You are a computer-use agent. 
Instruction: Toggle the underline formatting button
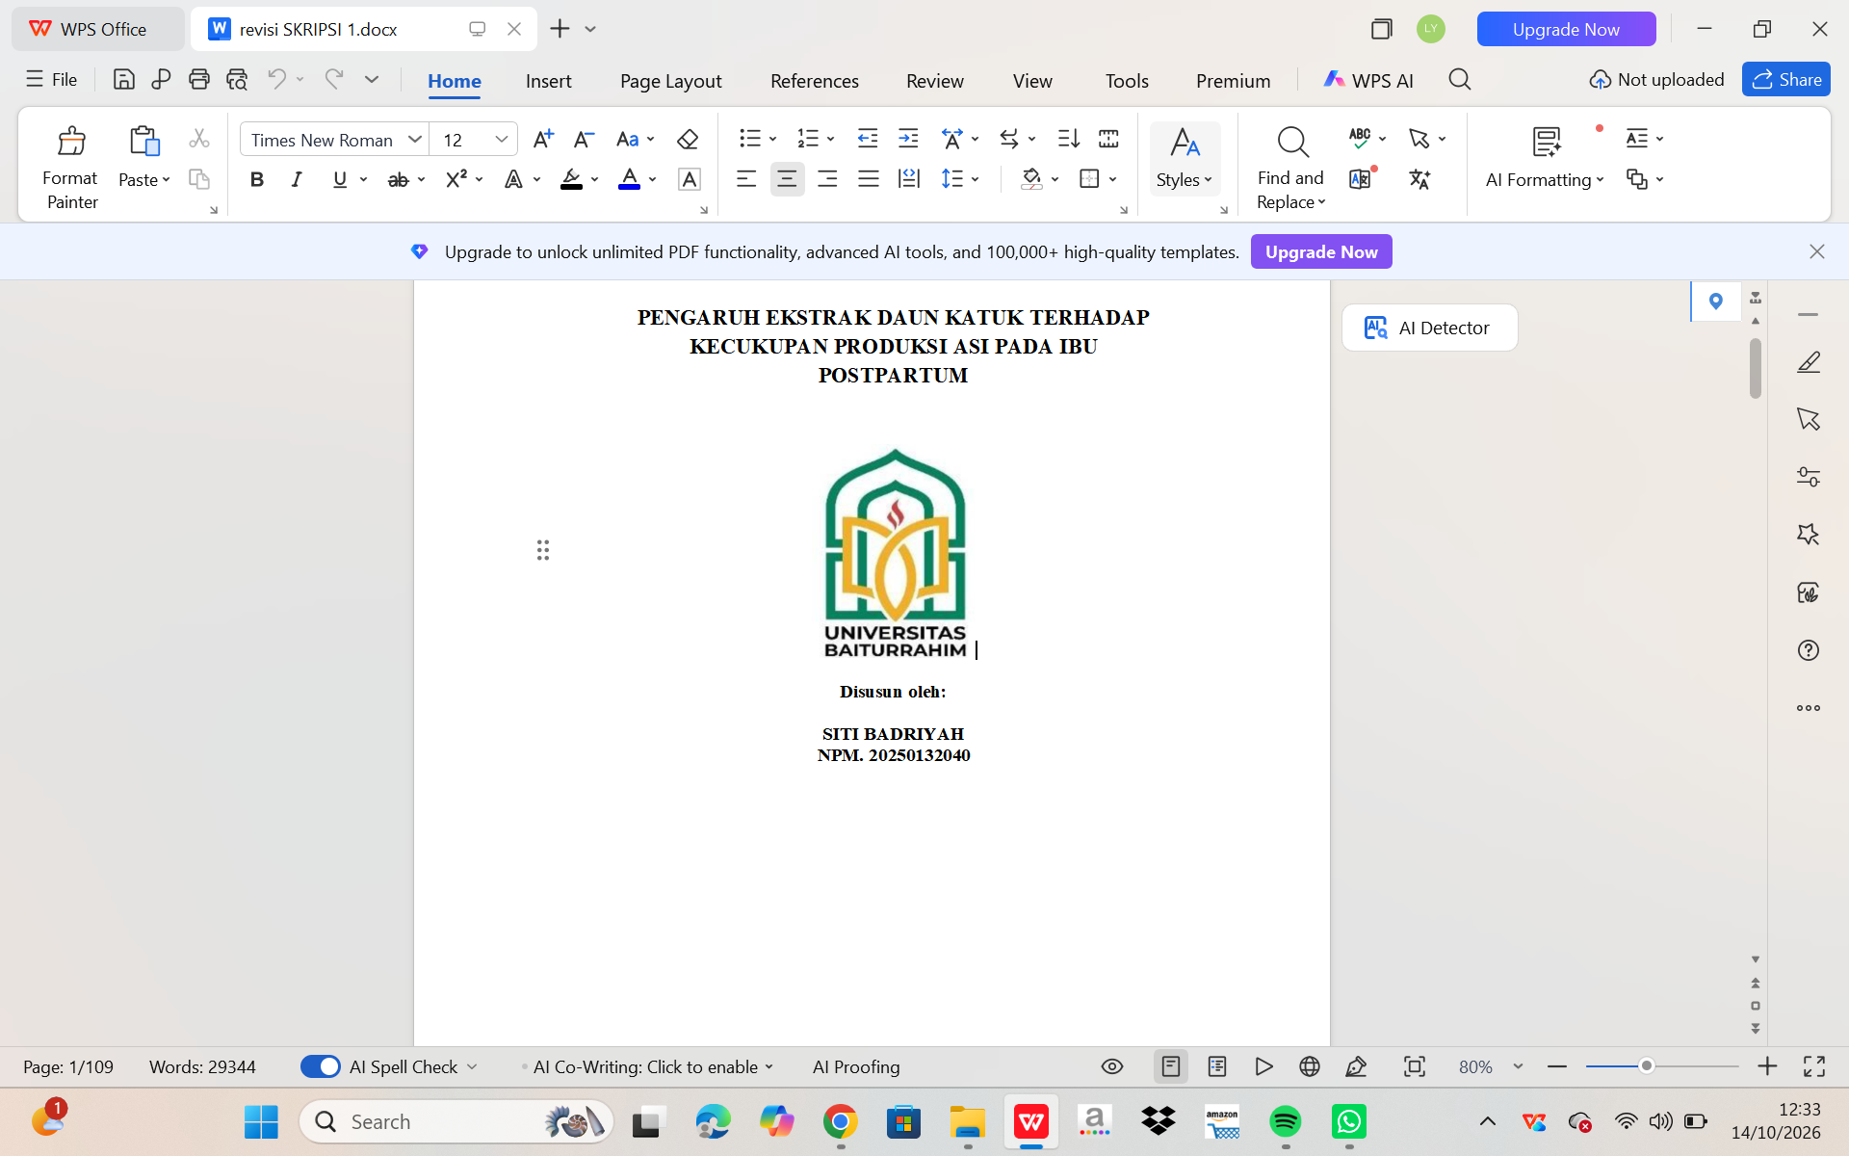coord(340,179)
